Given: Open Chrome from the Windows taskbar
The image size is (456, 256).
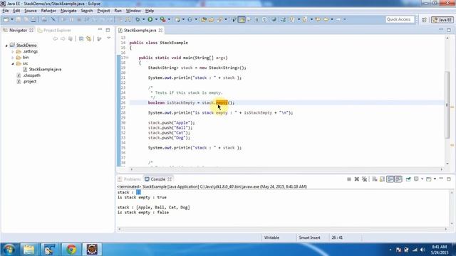Looking at the screenshot, I should (x=71, y=250).
